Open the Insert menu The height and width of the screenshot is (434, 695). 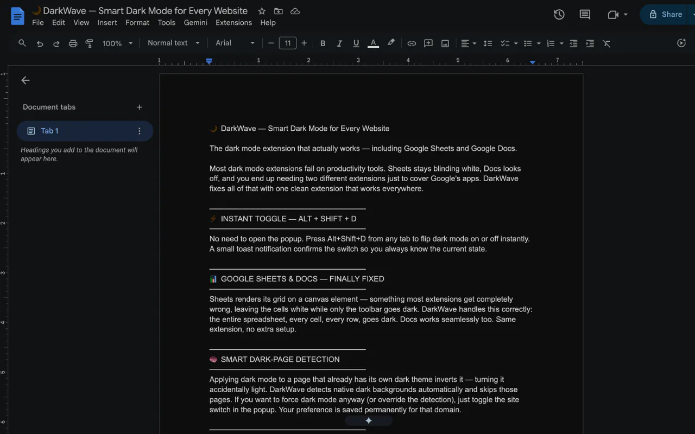pyautogui.click(x=107, y=23)
